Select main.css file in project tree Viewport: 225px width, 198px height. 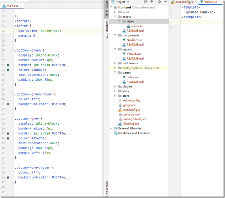pyautogui.click(x=136, y=26)
